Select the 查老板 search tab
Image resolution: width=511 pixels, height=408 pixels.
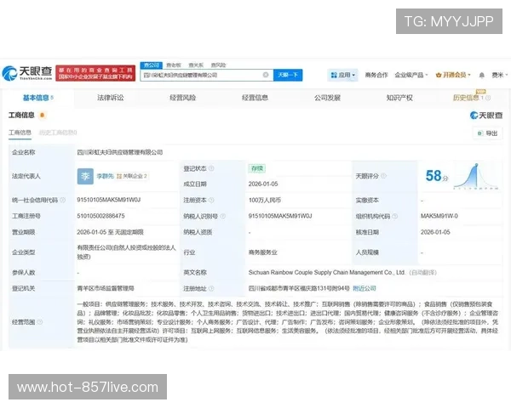174,65
